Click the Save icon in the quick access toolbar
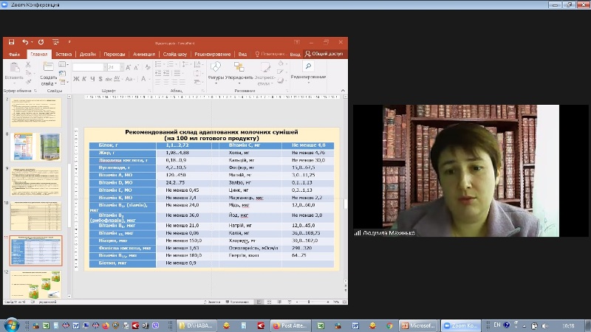The width and height of the screenshot is (591, 332). [11, 43]
